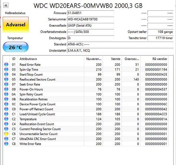Select the yellow Uncorrectable Sector Count status icon
176x165 pixels.
(x=6, y=134)
